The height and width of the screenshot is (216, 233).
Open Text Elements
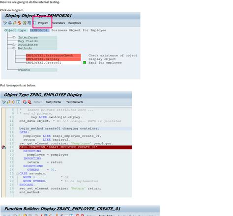75,102
